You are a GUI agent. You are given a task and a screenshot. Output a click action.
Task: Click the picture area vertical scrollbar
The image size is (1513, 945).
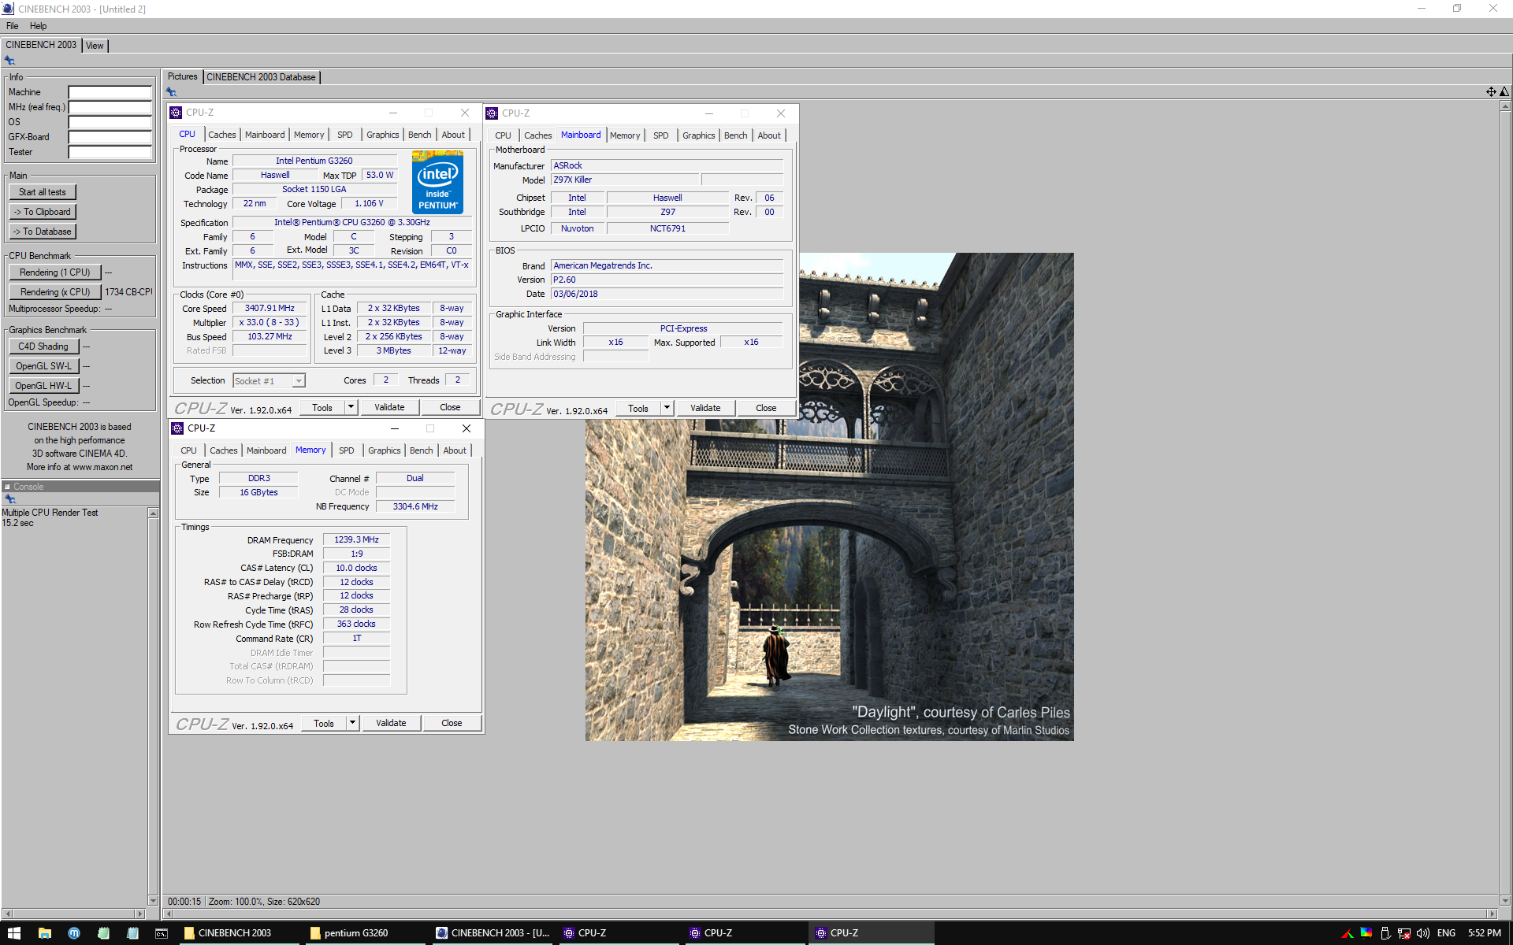coord(1505,503)
